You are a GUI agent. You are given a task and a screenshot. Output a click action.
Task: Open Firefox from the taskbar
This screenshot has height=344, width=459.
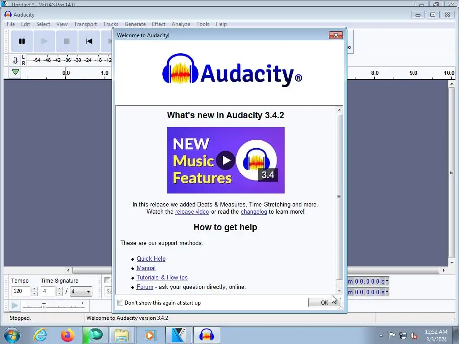tap(68, 335)
